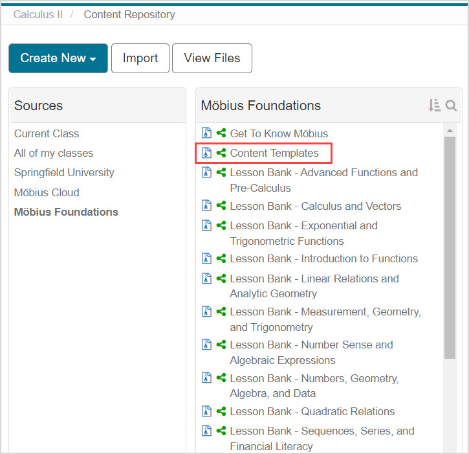Click the document icon beside Get To Know Möbius
469x454 pixels.
pyautogui.click(x=207, y=133)
